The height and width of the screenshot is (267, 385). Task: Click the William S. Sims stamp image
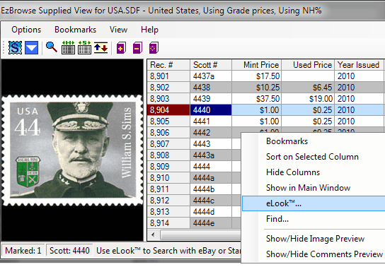coord(72,150)
